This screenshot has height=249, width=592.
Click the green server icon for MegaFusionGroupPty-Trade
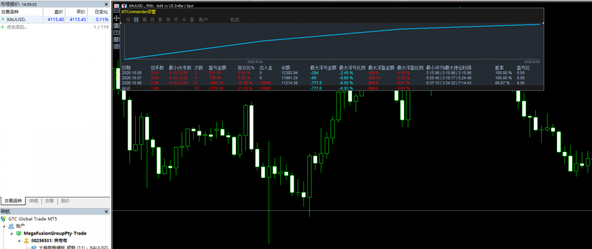(19, 233)
